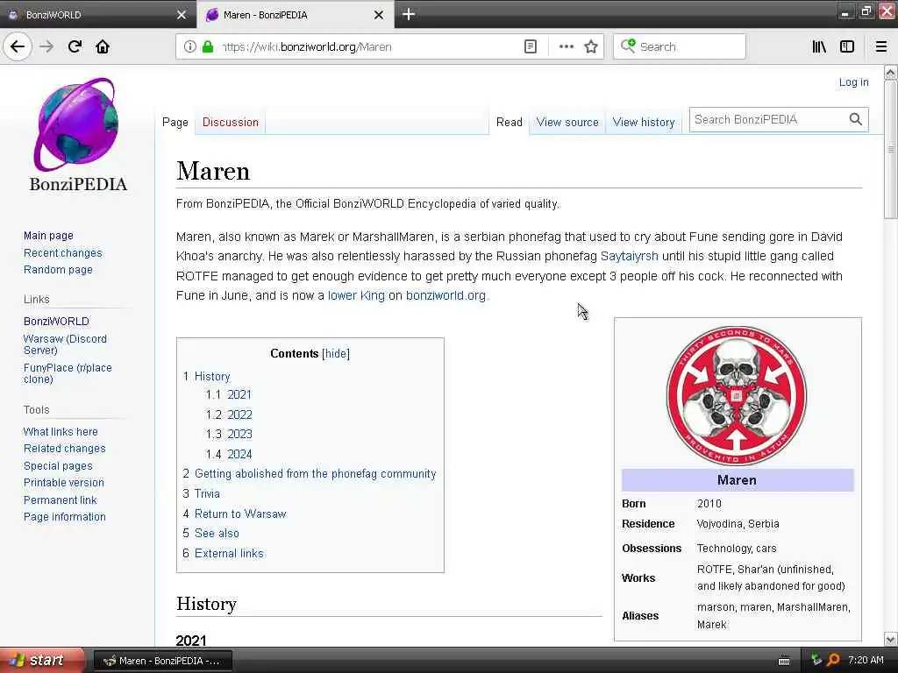The height and width of the screenshot is (673, 898).
Task: Switch to the BonziWORLD browser tab
Action: pos(97,14)
